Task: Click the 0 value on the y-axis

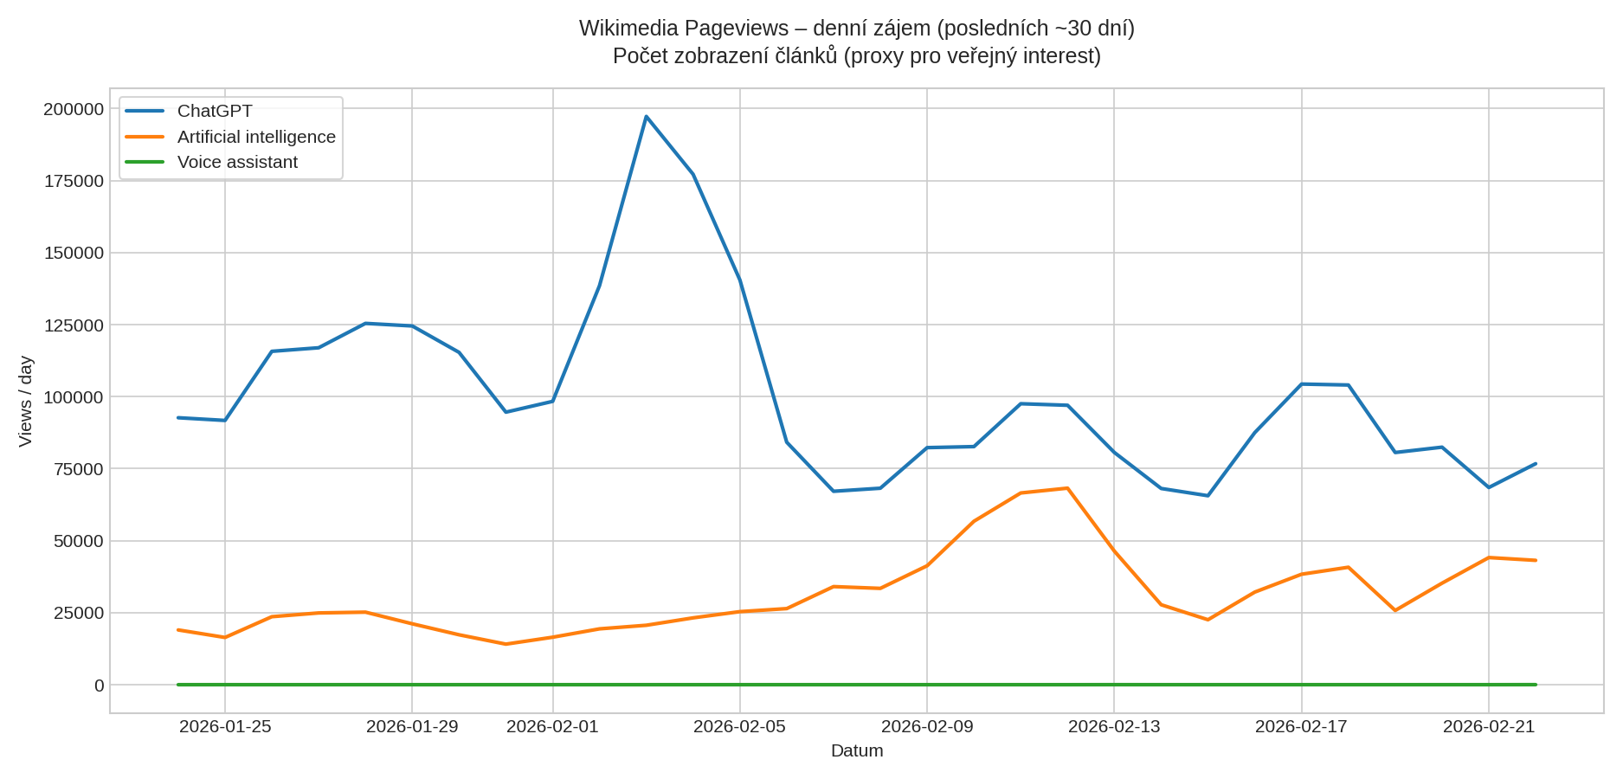Action: pyautogui.click(x=100, y=684)
